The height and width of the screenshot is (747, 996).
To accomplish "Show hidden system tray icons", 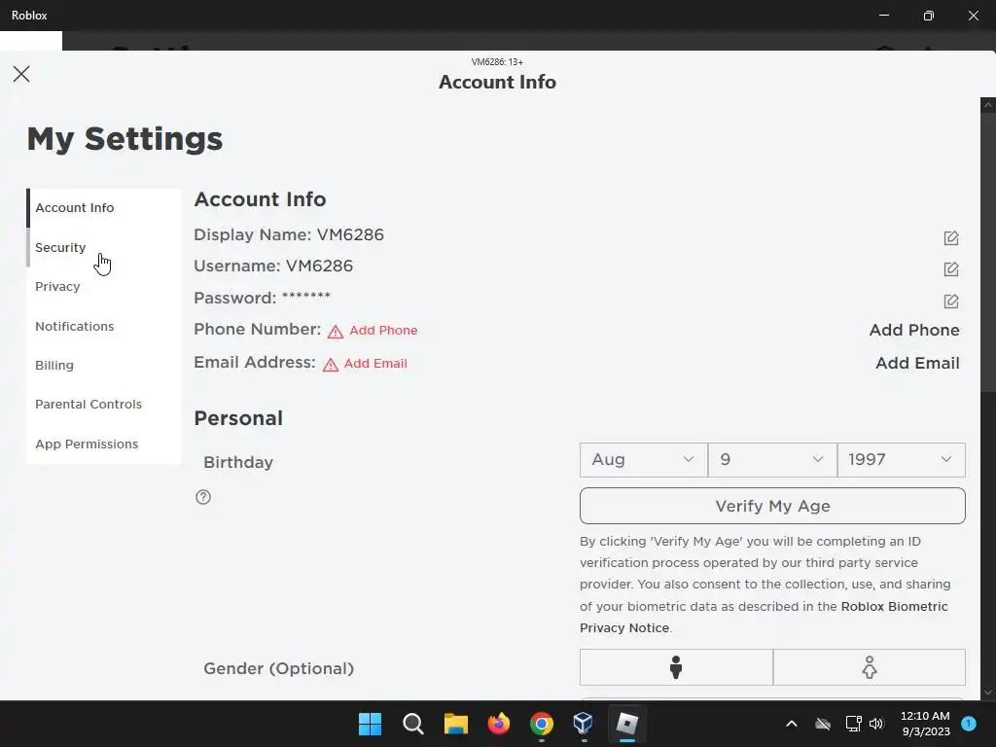I will point(792,724).
